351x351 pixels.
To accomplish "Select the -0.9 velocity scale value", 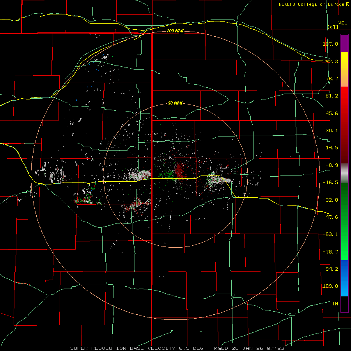I will 332,165.
